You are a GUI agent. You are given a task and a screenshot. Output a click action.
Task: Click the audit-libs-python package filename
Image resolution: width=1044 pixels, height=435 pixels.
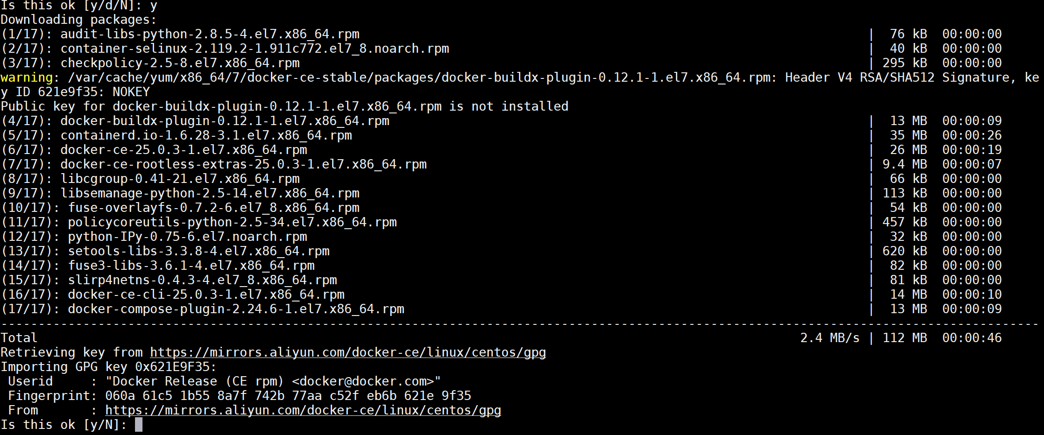coord(210,34)
